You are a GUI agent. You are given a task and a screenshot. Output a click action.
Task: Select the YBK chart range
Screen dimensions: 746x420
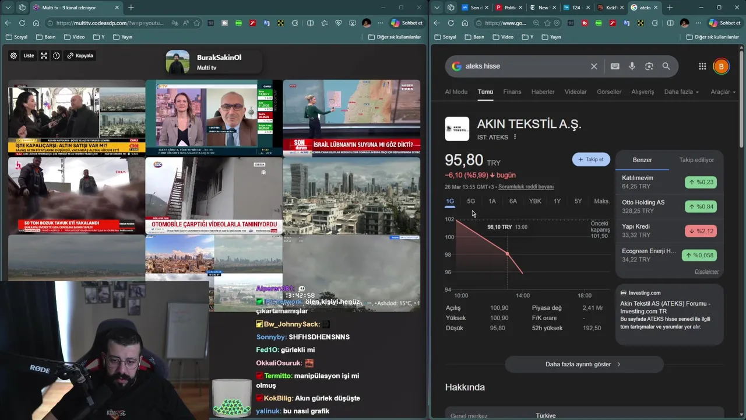[x=535, y=201]
